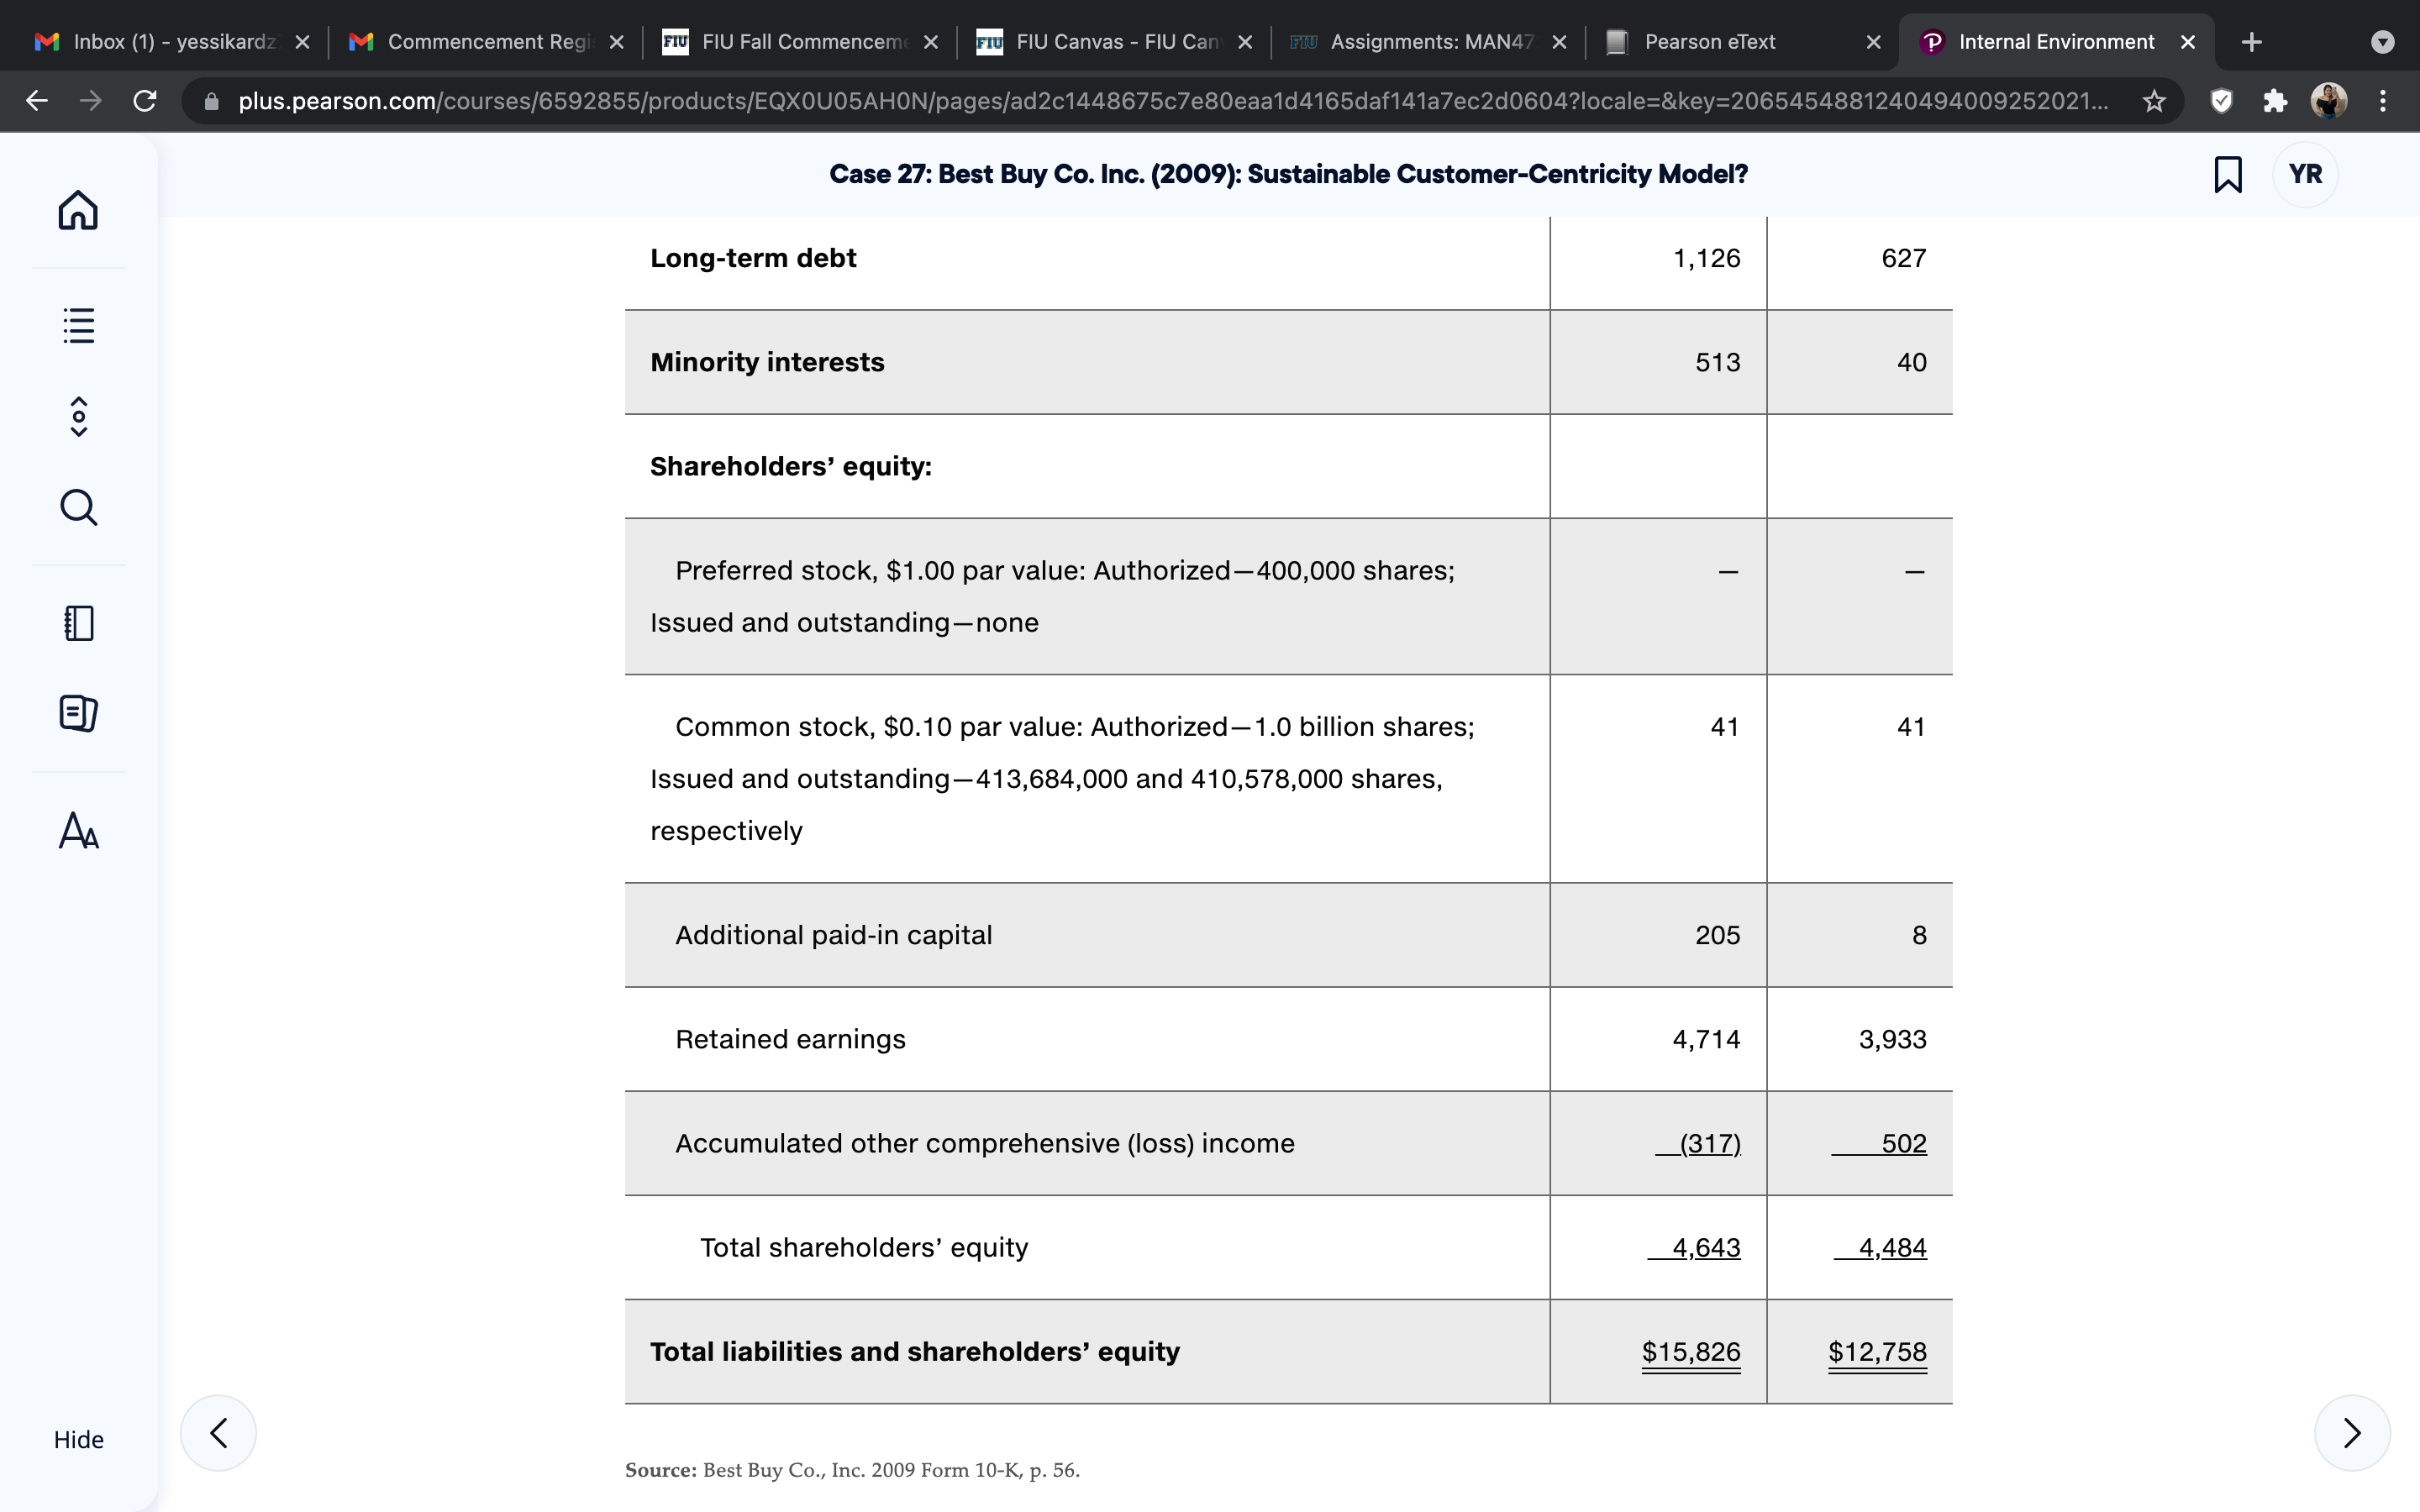Select the Internal Environment tab

point(2056,42)
